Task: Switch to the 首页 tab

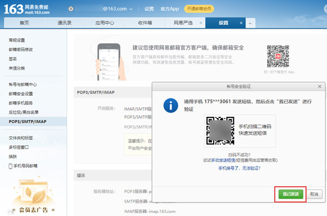Action: (x=24, y=23)
